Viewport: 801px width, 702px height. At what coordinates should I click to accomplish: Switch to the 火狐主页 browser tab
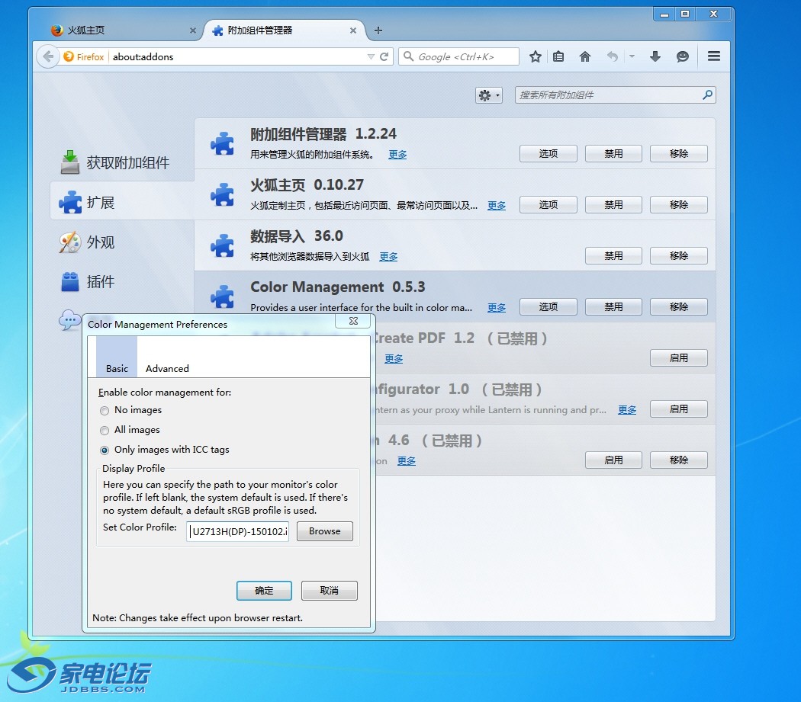(x=114, y=30)
